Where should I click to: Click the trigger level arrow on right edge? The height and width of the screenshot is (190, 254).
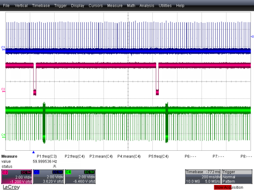[252, 37]
